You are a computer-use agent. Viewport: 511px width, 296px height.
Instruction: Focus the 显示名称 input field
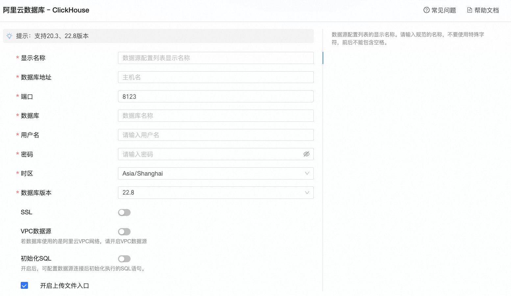[x=216, y=58]
